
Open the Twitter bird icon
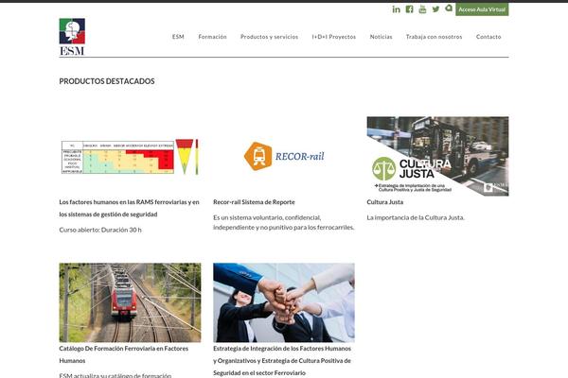pyautogui.click(x=435, y=9)
